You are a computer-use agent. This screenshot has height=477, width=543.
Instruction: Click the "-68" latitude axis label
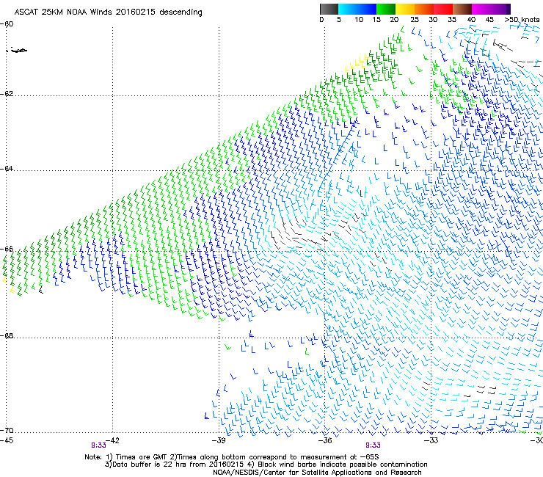7,335
